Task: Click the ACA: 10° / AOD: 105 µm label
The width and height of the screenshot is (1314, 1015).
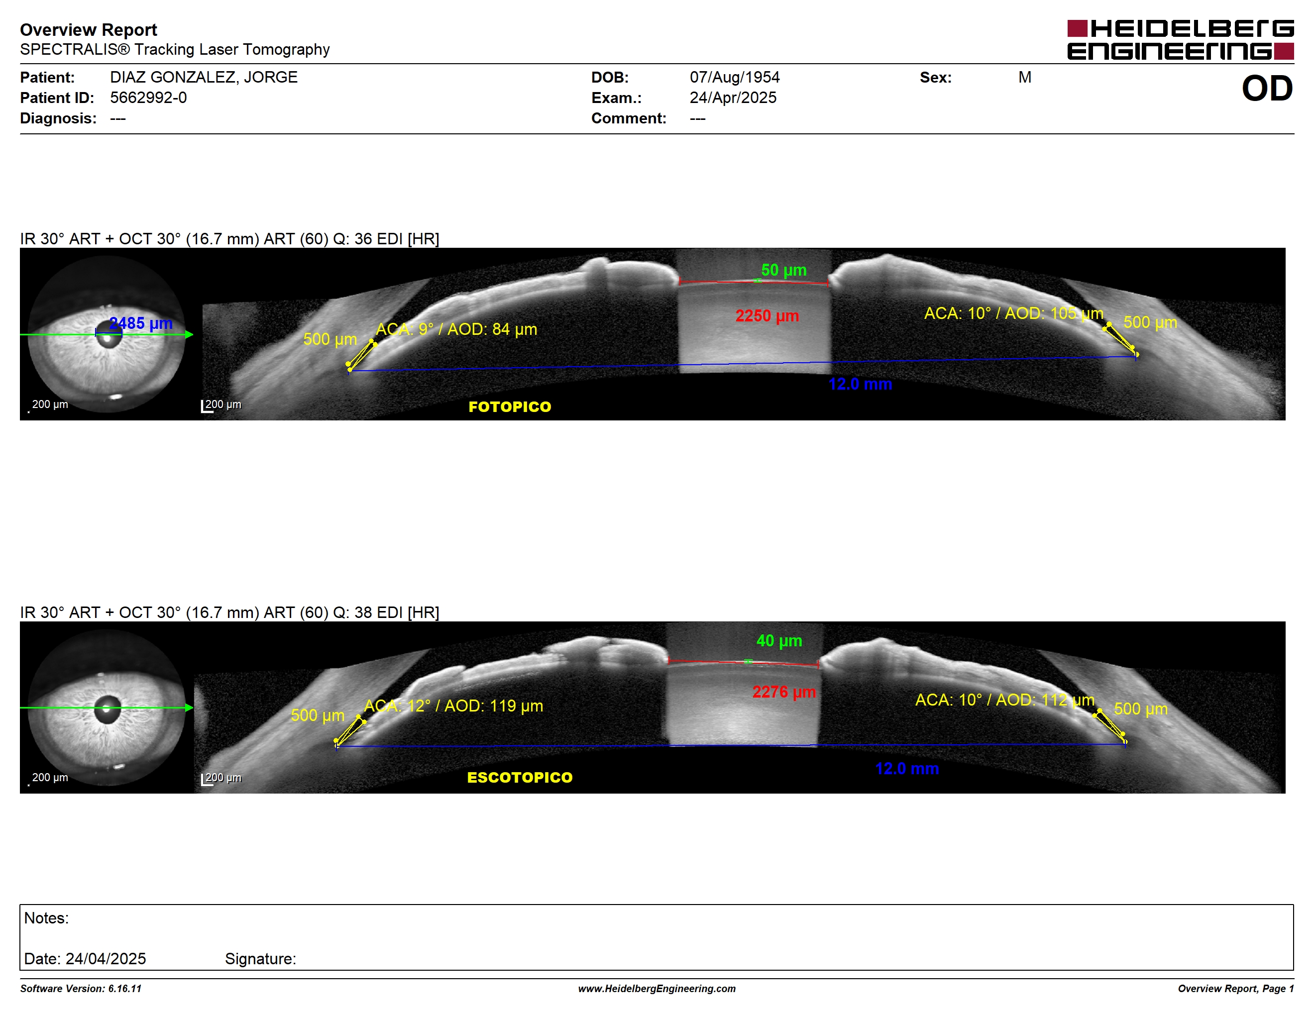Action: [1013, 313]
